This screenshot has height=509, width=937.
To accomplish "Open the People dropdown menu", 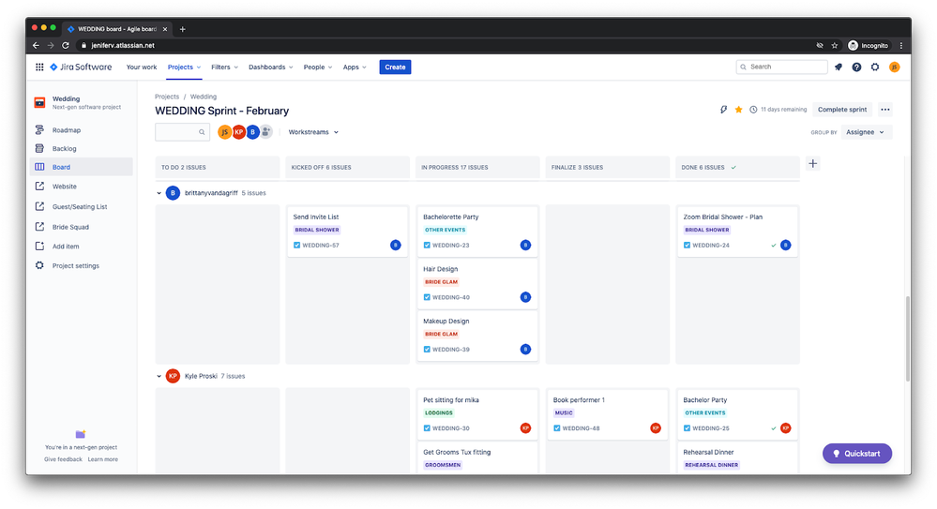I will [317, 67].
